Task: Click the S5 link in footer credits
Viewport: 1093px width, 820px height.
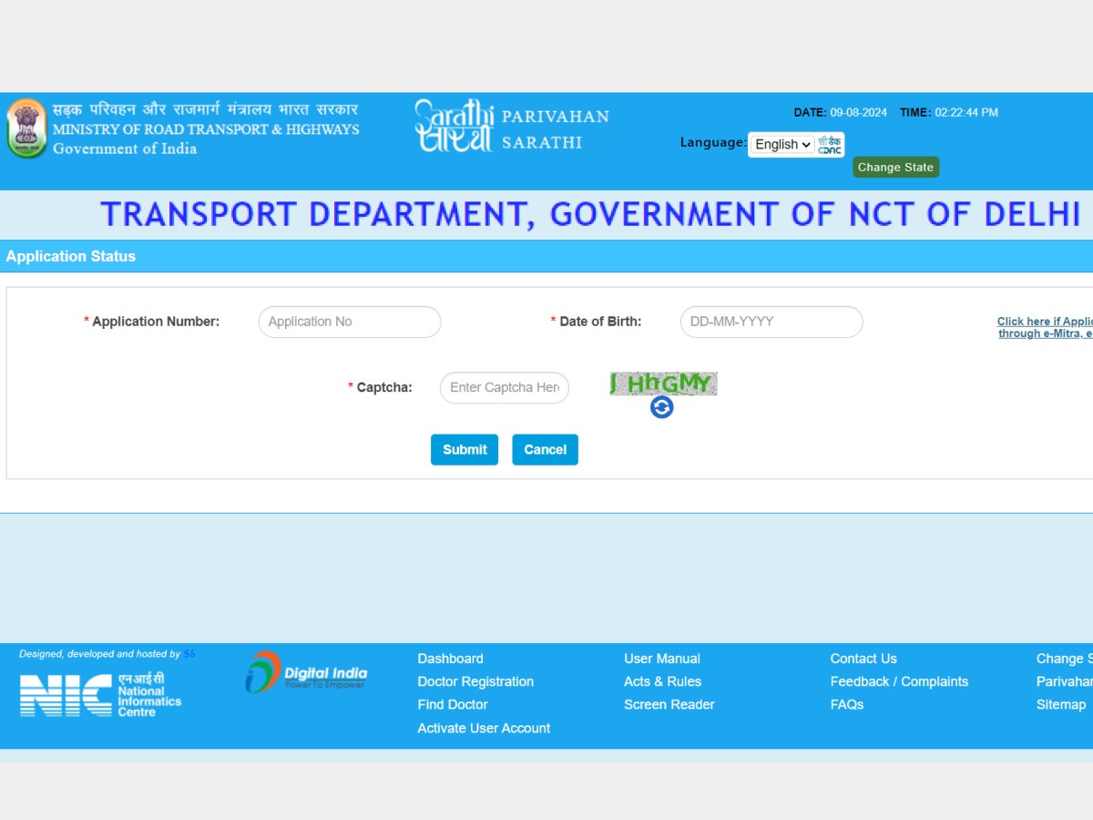Action: pos(189,653)
